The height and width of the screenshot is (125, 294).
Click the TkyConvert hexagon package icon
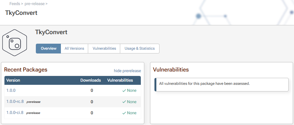pos(15,43)
